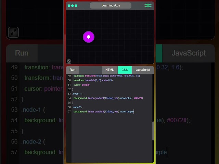Screen dimensions: 219x164
Task: Click the large blurred background Run button
Action: click(x=22, y=53)
